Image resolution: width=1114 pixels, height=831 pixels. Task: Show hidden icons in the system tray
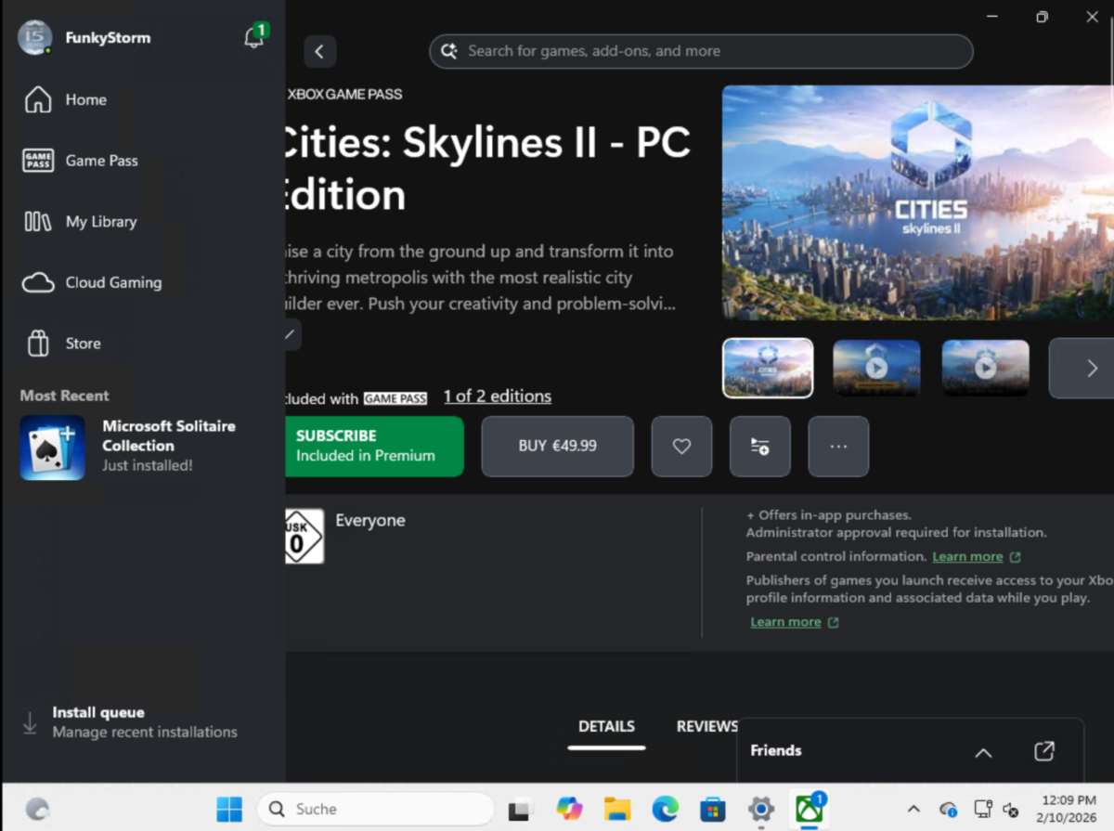click(x=913, y=809)
